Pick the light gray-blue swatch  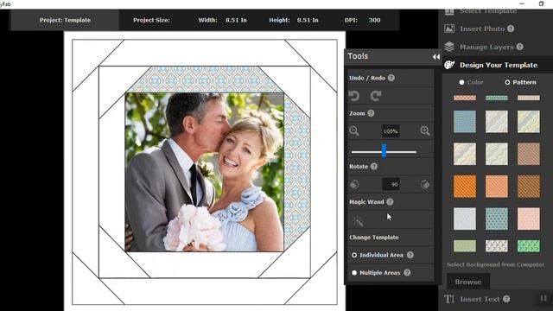(x=465, y=219)
